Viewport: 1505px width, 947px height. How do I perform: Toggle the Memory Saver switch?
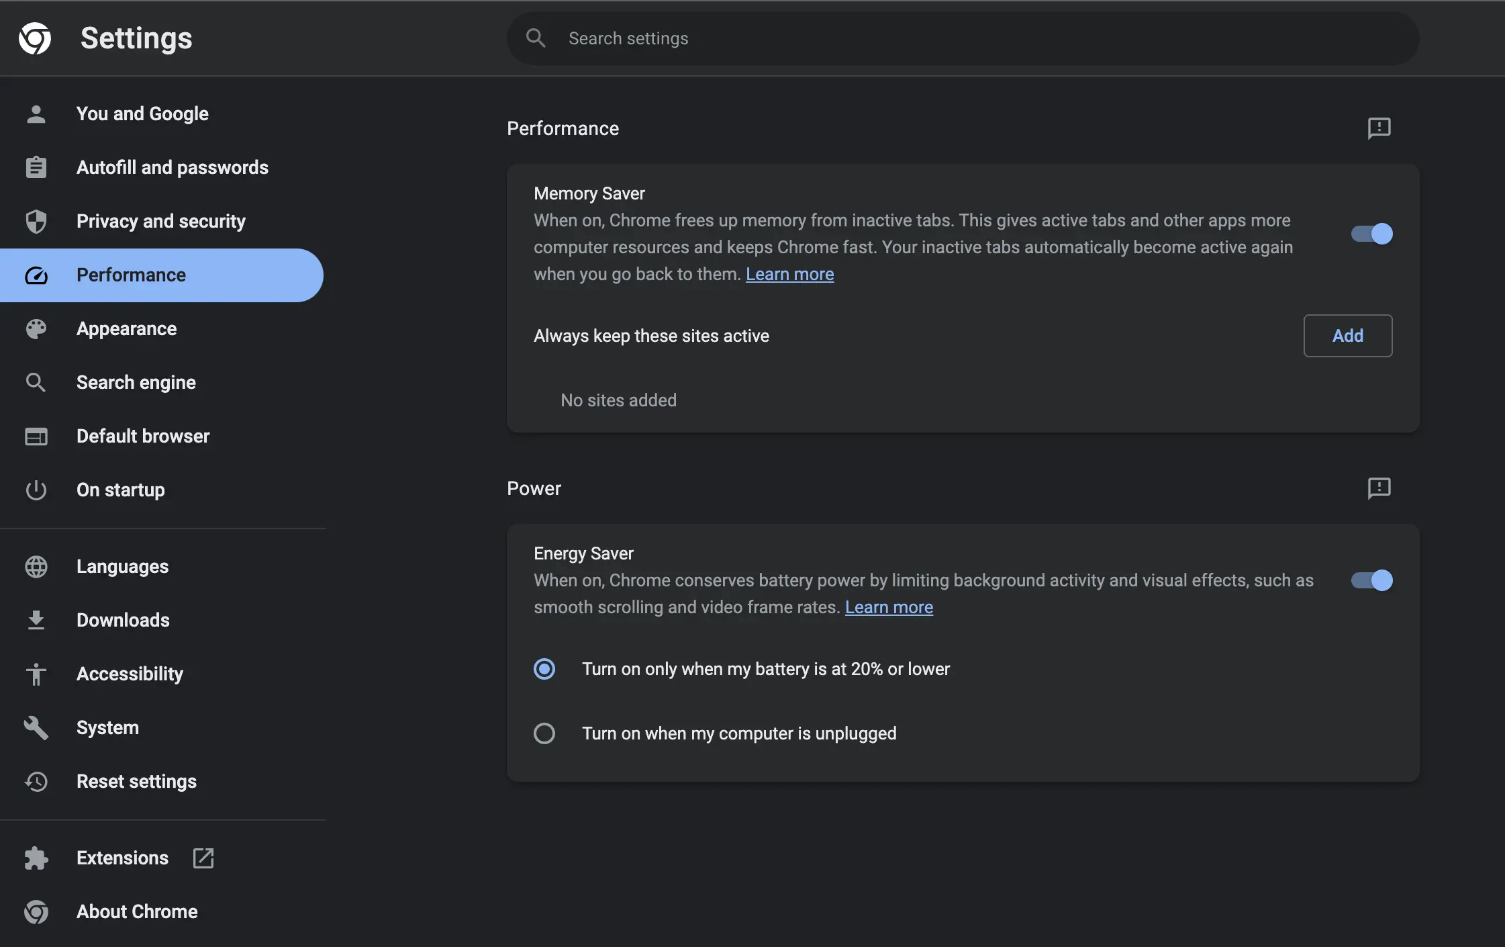point(1371,234)
